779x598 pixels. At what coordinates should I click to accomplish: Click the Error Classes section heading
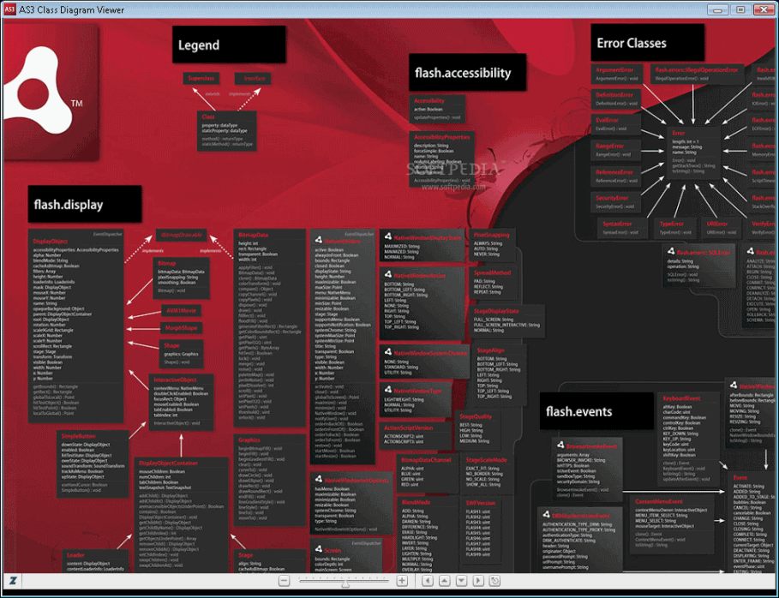[x=648, y=43]
